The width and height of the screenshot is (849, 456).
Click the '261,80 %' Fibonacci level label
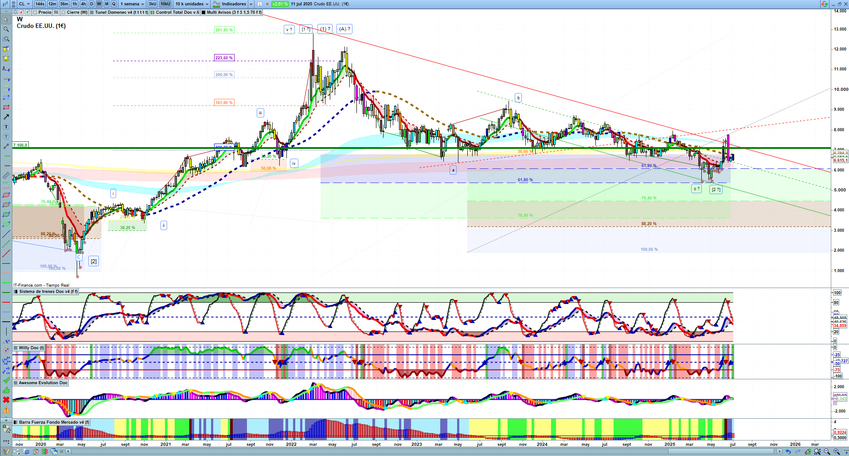224,30
